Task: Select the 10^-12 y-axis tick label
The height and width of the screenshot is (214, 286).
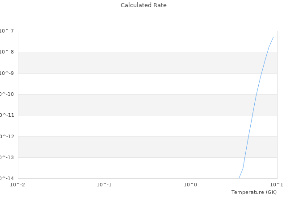Action: [x=6, y=136]
